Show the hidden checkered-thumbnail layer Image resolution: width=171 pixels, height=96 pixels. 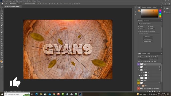(x=139, y=78)
